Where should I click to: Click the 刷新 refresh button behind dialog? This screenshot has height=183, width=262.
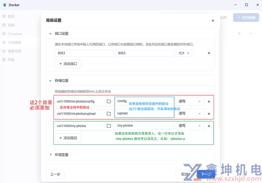pos(224,18)
